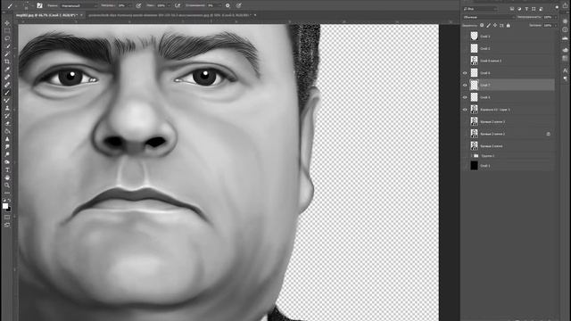571x321 pixels.
Task: Click thumbnail of layer Слой 3
Action: pyautogui.click(x=474, y=37)
